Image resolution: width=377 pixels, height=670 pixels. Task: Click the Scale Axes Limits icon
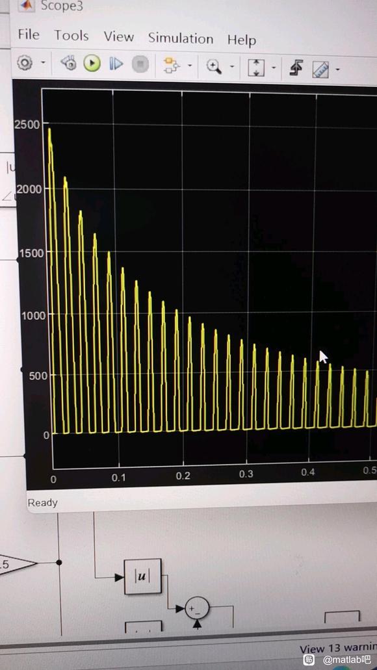(256, 68)
